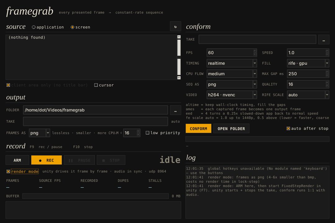335x223 pixels.
Task: Click the FPS value field
Action: coord(232,53)
